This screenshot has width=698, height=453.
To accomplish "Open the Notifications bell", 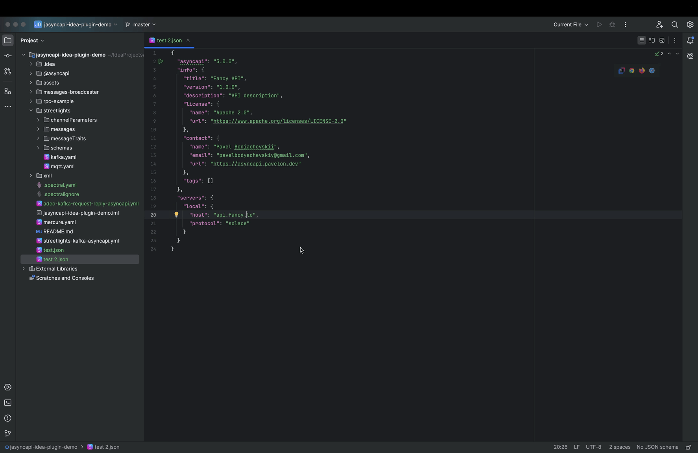I will point(690,40).
